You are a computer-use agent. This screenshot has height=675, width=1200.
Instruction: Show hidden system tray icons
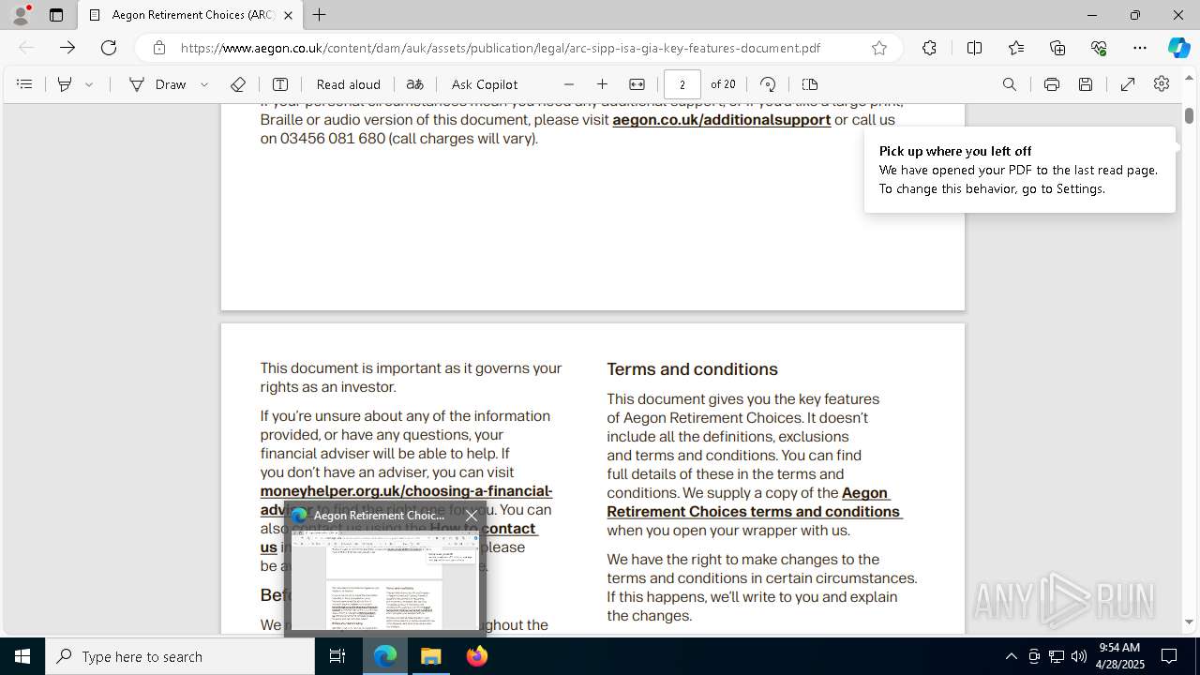click(1012, 656)
